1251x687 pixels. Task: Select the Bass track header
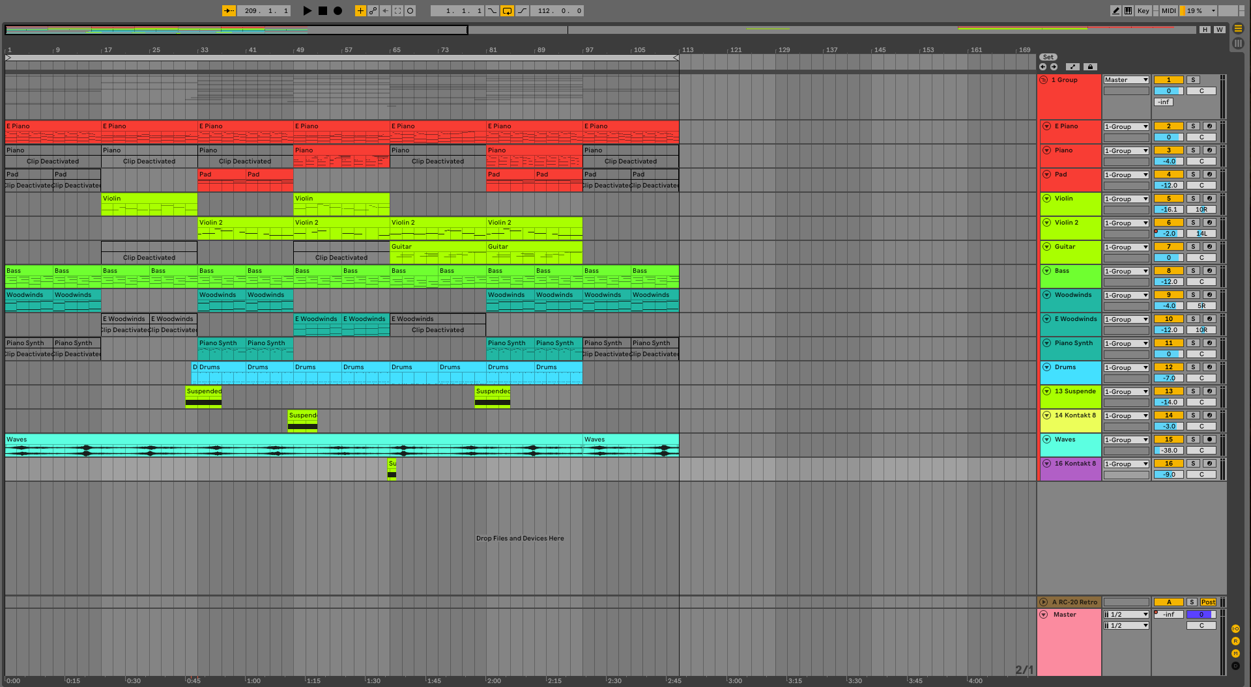[x=1071, y=276]
